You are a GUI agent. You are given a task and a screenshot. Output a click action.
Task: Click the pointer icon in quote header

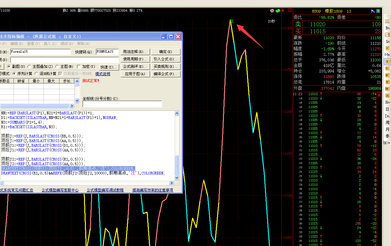(373, 11)
